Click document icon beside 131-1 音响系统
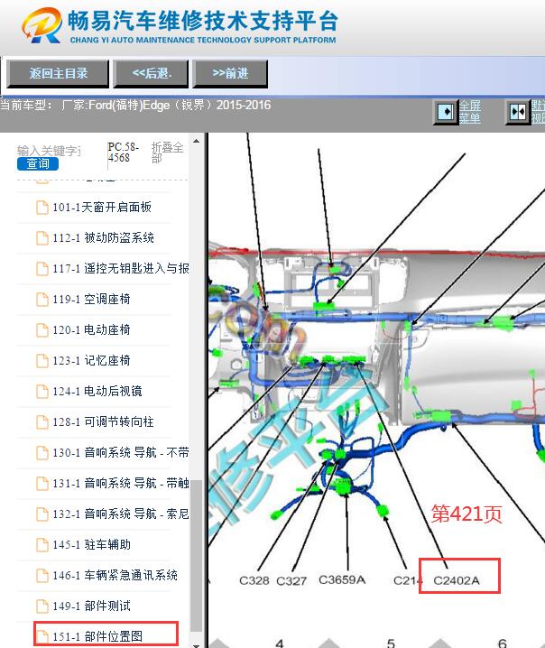Viewport: 545px width, 648px height. [42, 484]
